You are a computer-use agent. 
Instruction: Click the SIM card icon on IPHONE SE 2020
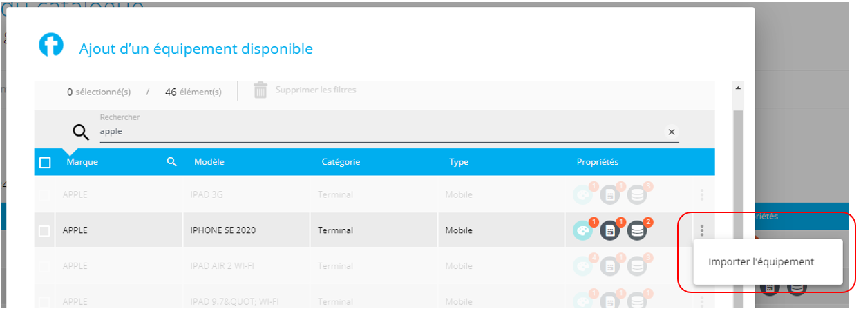pyautogui.click(x=610, y=230)
